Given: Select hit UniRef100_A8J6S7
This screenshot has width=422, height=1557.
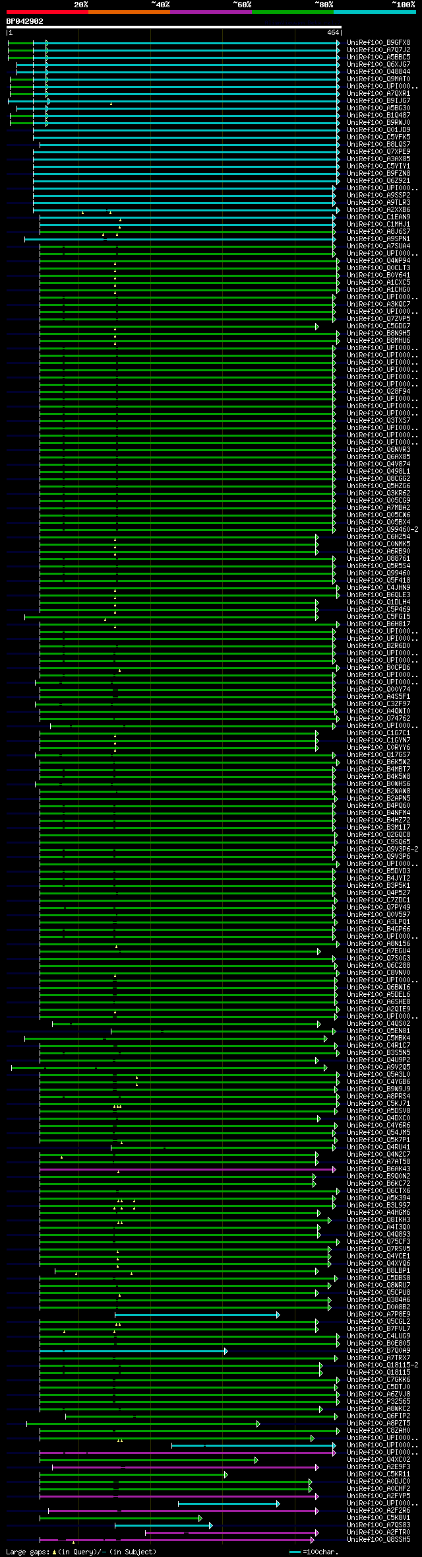Looking at the screenshot, I should [378, 231].
